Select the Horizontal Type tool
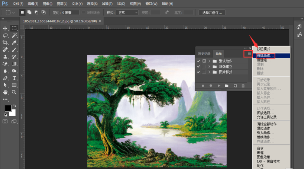 click(x=14, y=78)
